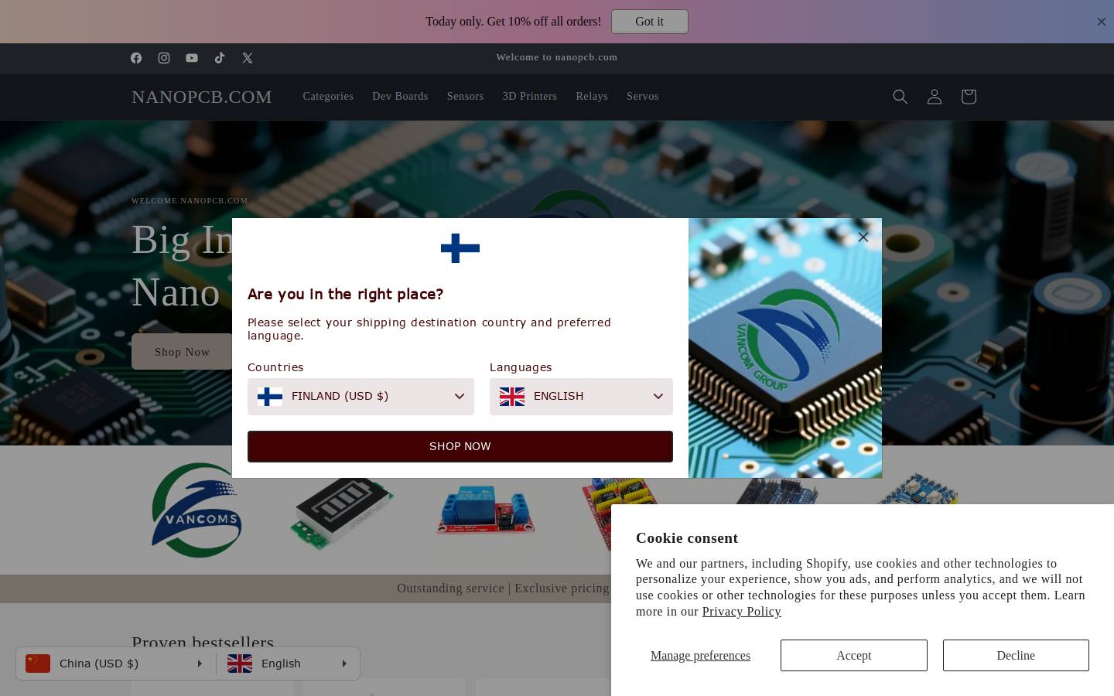The width and height of the screenshot is (1114, 696).
Task: Open the Facebook social link
Action: pos(136,58)
